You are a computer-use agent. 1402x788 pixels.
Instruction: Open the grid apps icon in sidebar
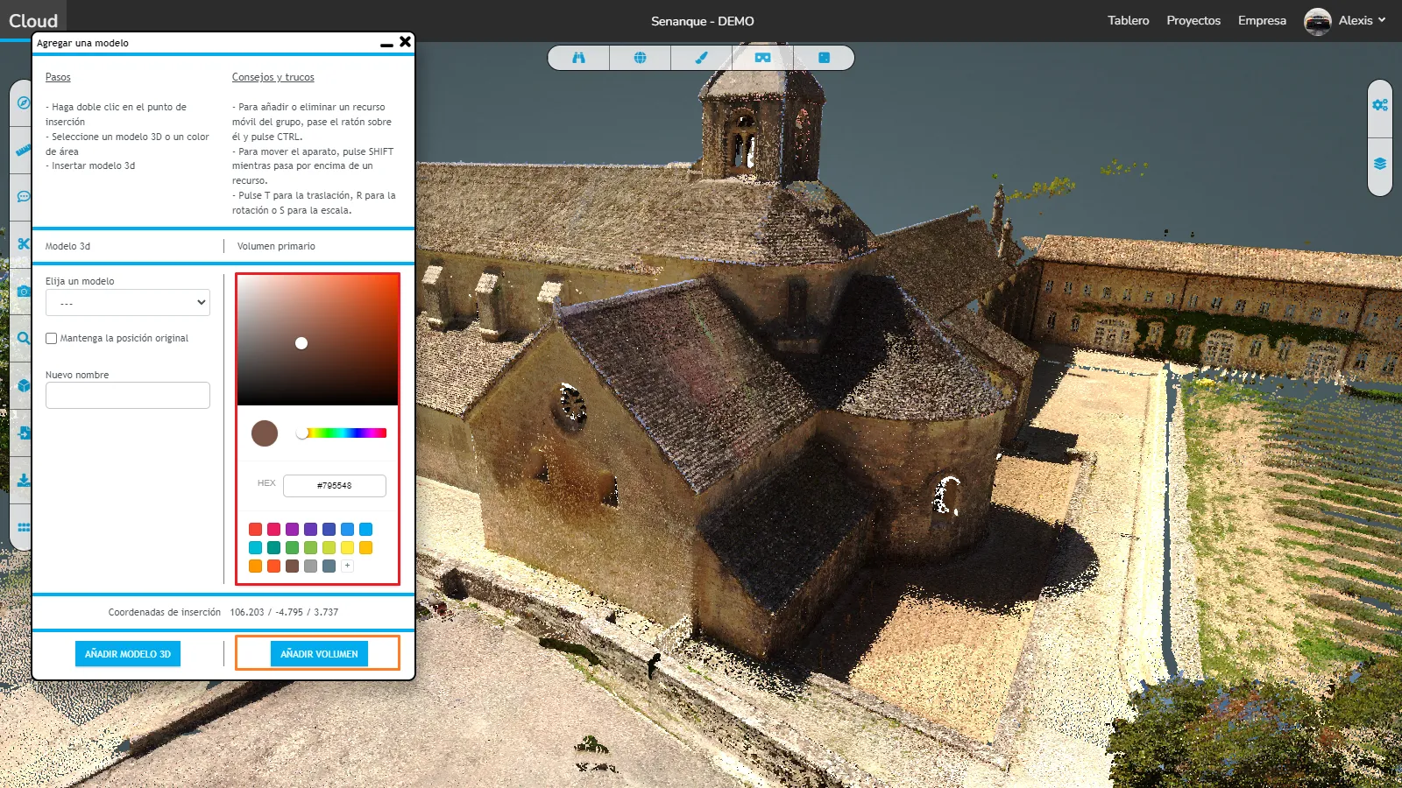(x=24, y=527)
